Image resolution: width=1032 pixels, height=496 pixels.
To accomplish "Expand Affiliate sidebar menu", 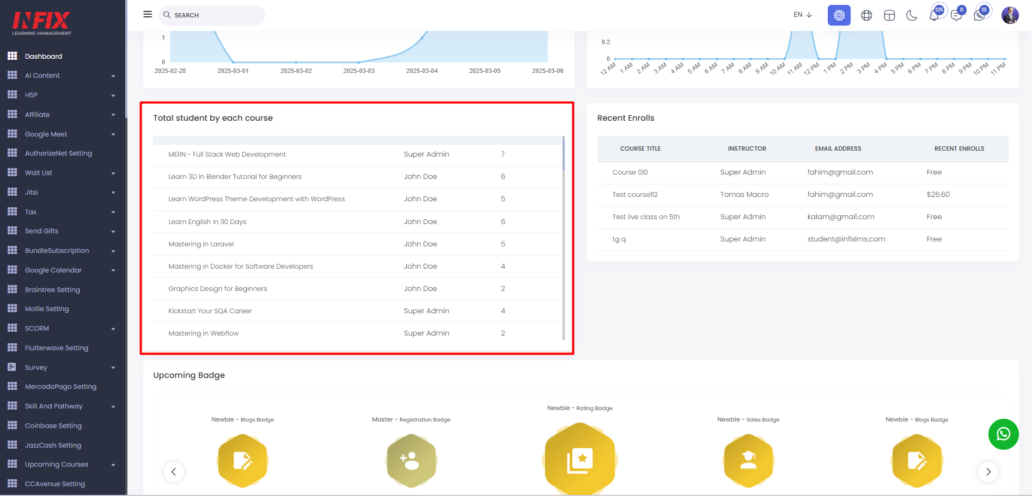I will pos(63,115).
